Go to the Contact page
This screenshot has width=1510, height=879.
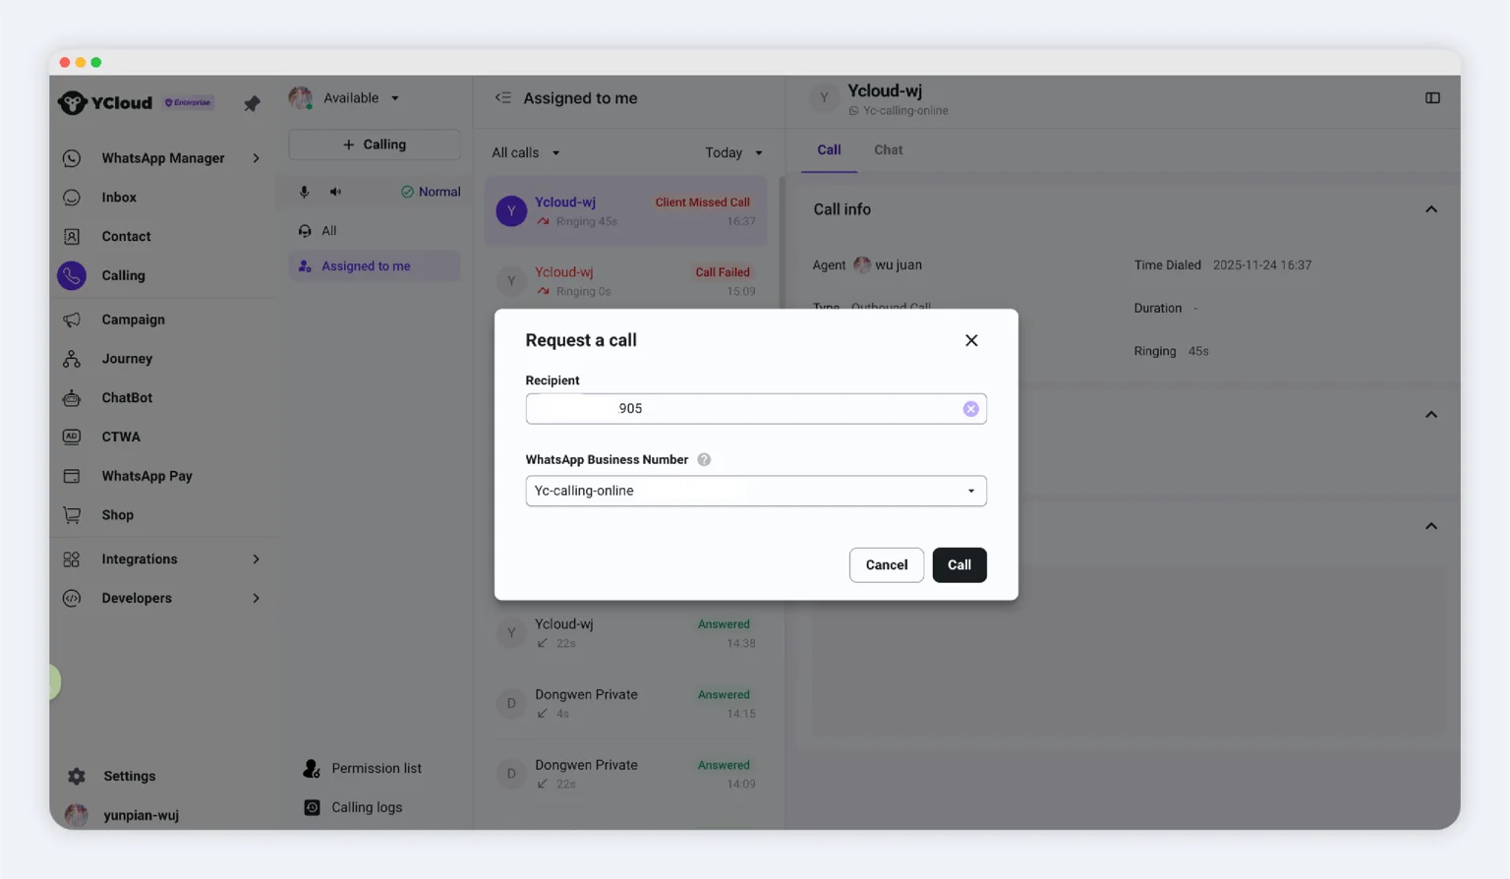126,237
